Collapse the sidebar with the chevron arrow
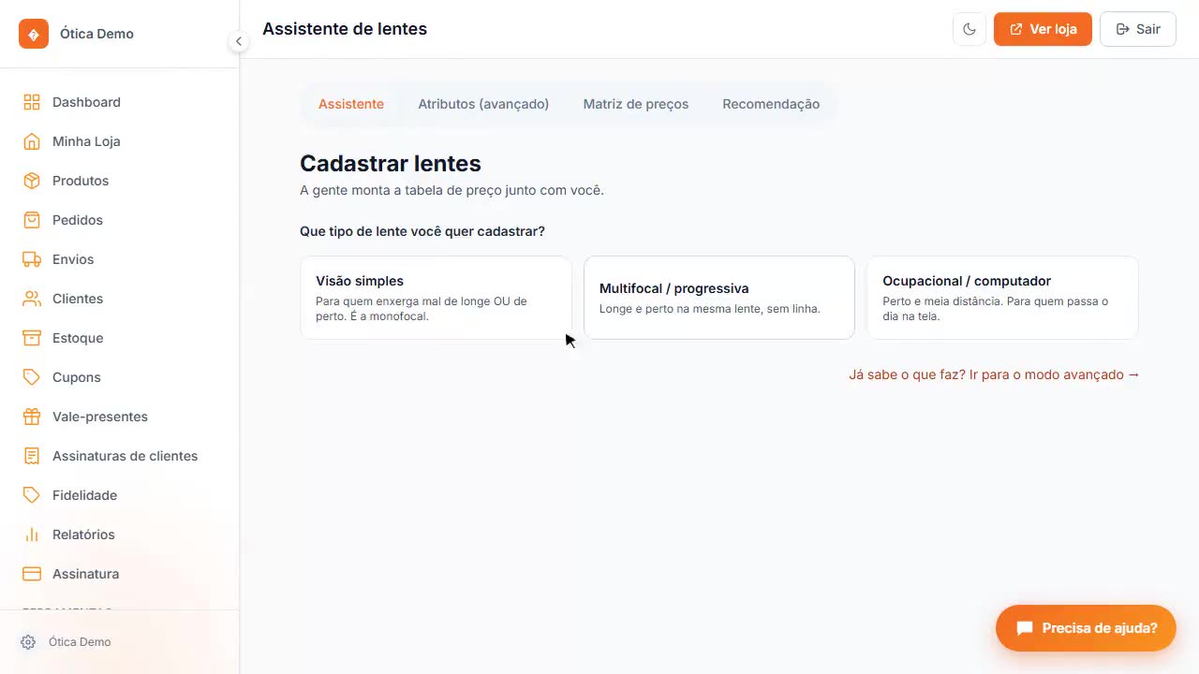 coord(239,41)
